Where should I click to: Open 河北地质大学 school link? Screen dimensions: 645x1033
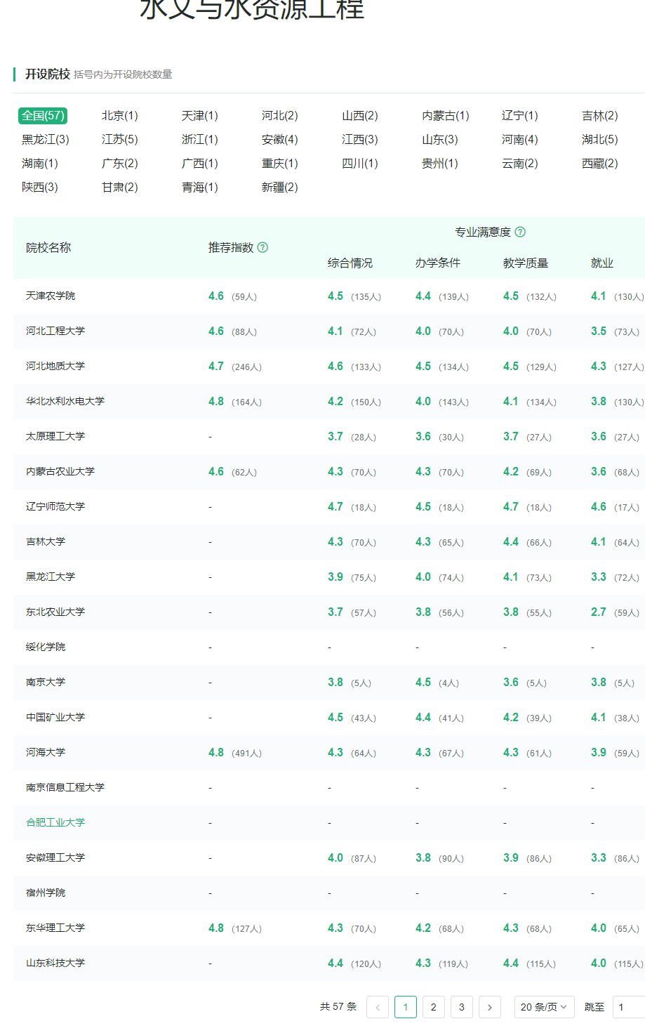click(55, 366)
